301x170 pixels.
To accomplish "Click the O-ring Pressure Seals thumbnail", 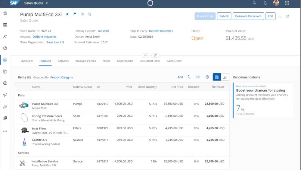I will click(24, 118).
